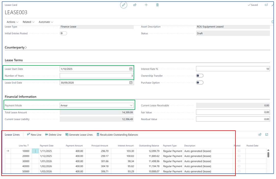The width and height of the screenshot is (276, 179).
Task: Open calendar picker for Lease End Date
Action: click(x=131, y=83)
